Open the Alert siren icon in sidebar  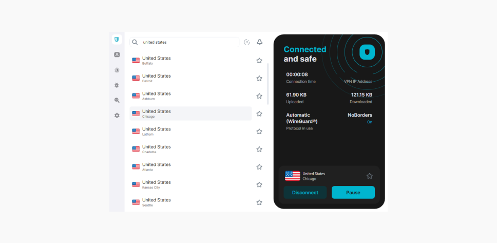click(x=117, y=70)
